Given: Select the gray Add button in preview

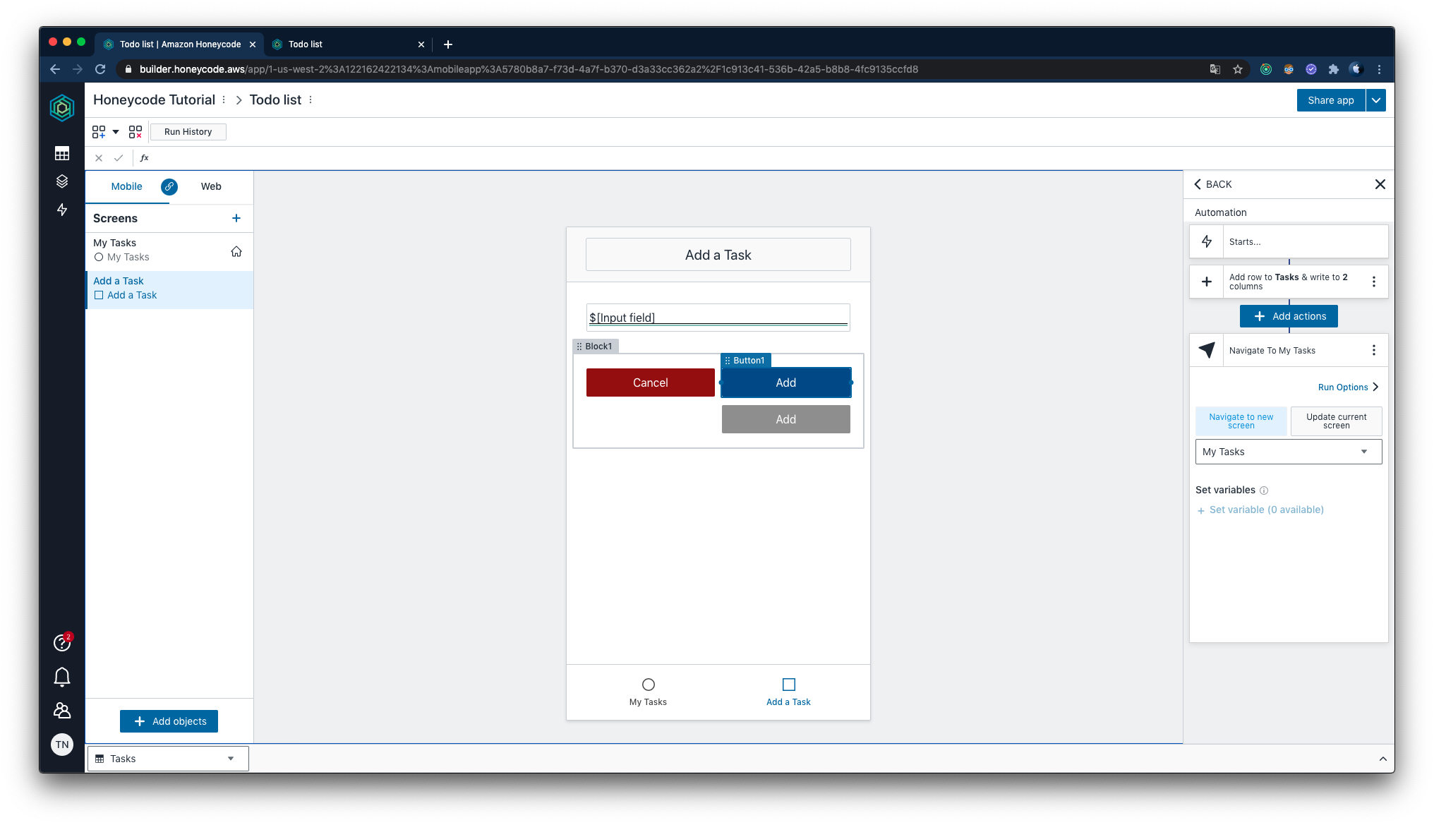Looking at the screenshot, I should (x=785, y=419).
